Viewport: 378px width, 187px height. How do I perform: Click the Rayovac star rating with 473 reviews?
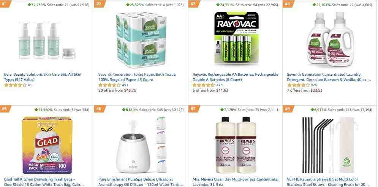coord(204,85)
